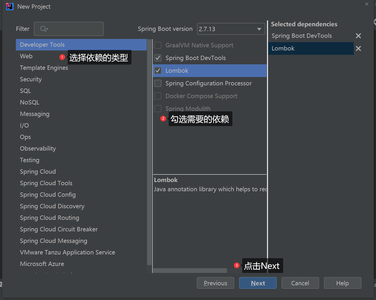Check Spring Modulith checkbox

[158, 109]
